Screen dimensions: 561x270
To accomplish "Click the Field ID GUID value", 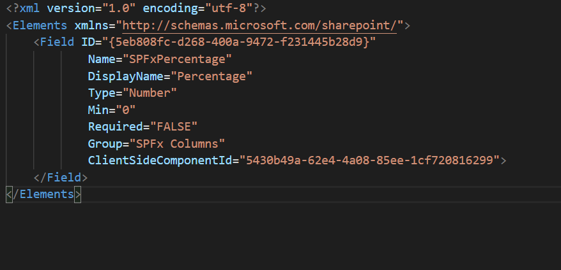I will pos(240,43).
